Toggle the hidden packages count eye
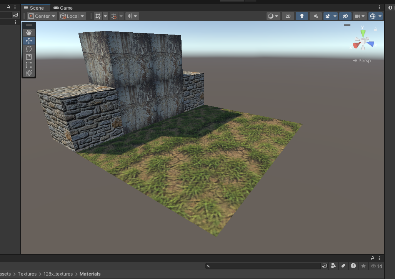Viewport: 395px width, 279px height. 377,266
